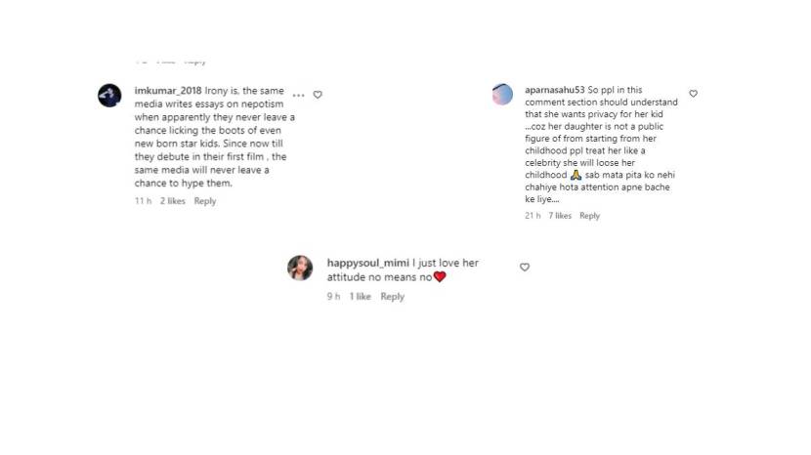View the 7 likes on aparnasahu53's comment
The height and width of the screenshot is (455, 811).
pyautogui.click(x=560, y=216)
